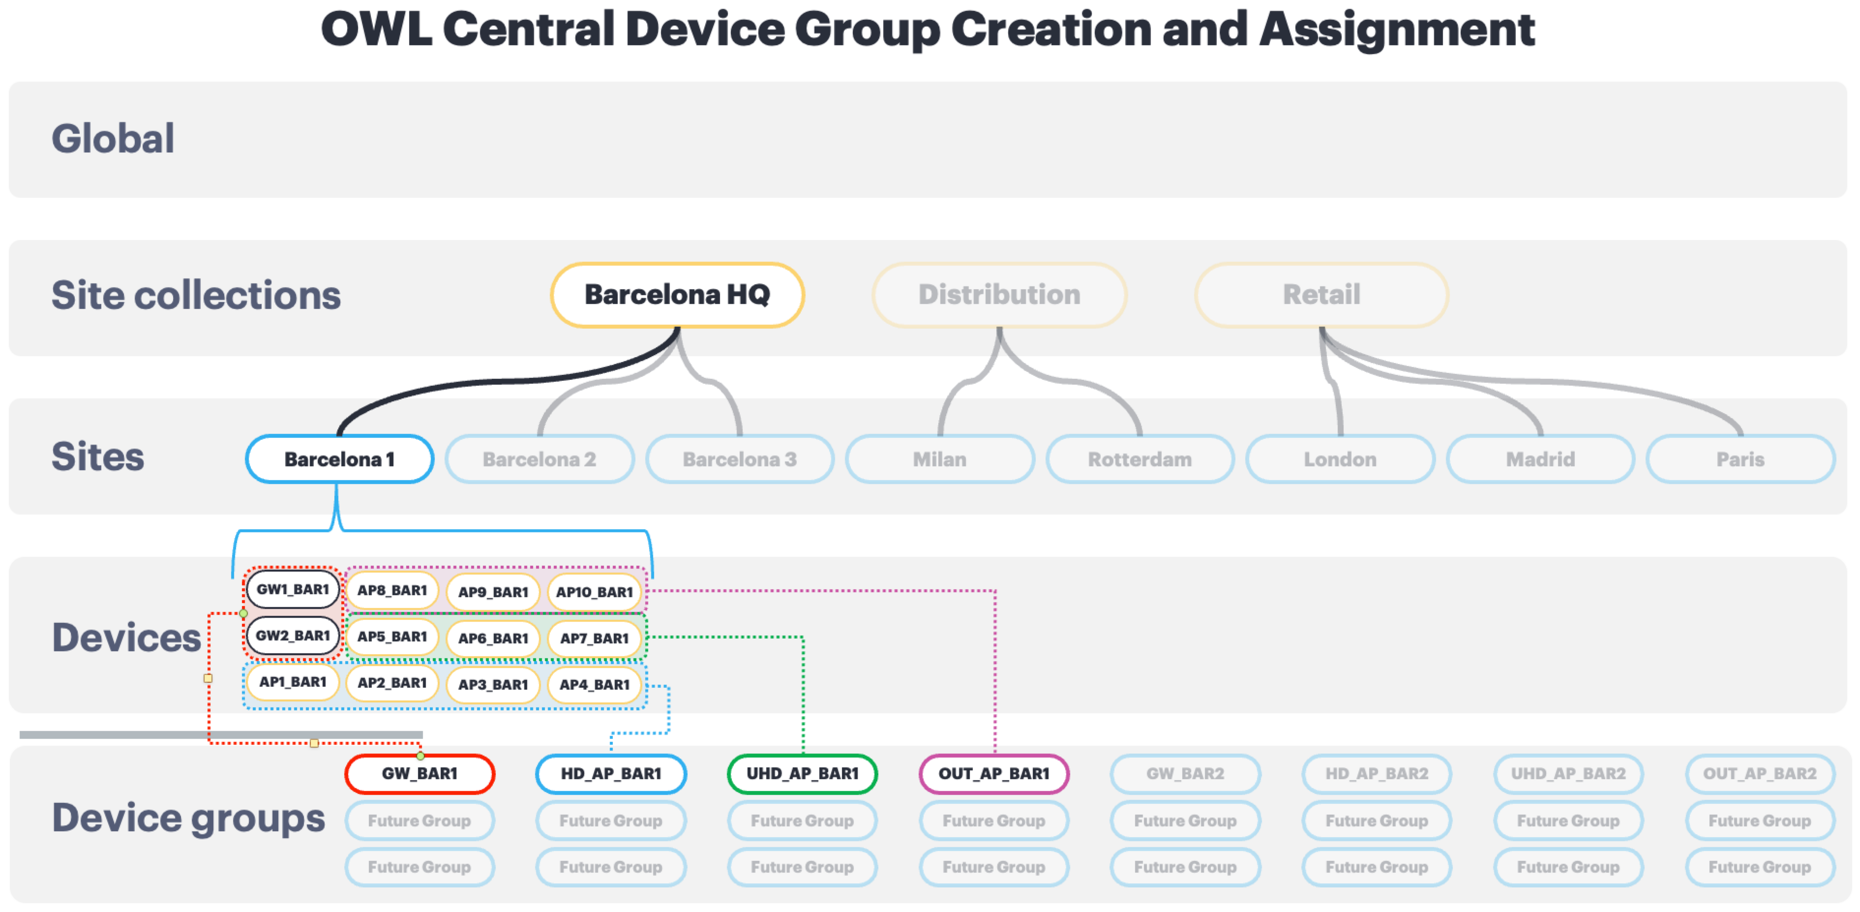Click the faded HD_AP_BAR2 device group
The width and height of the screenshot is (1860, 912).
[x=1376, y=774]
